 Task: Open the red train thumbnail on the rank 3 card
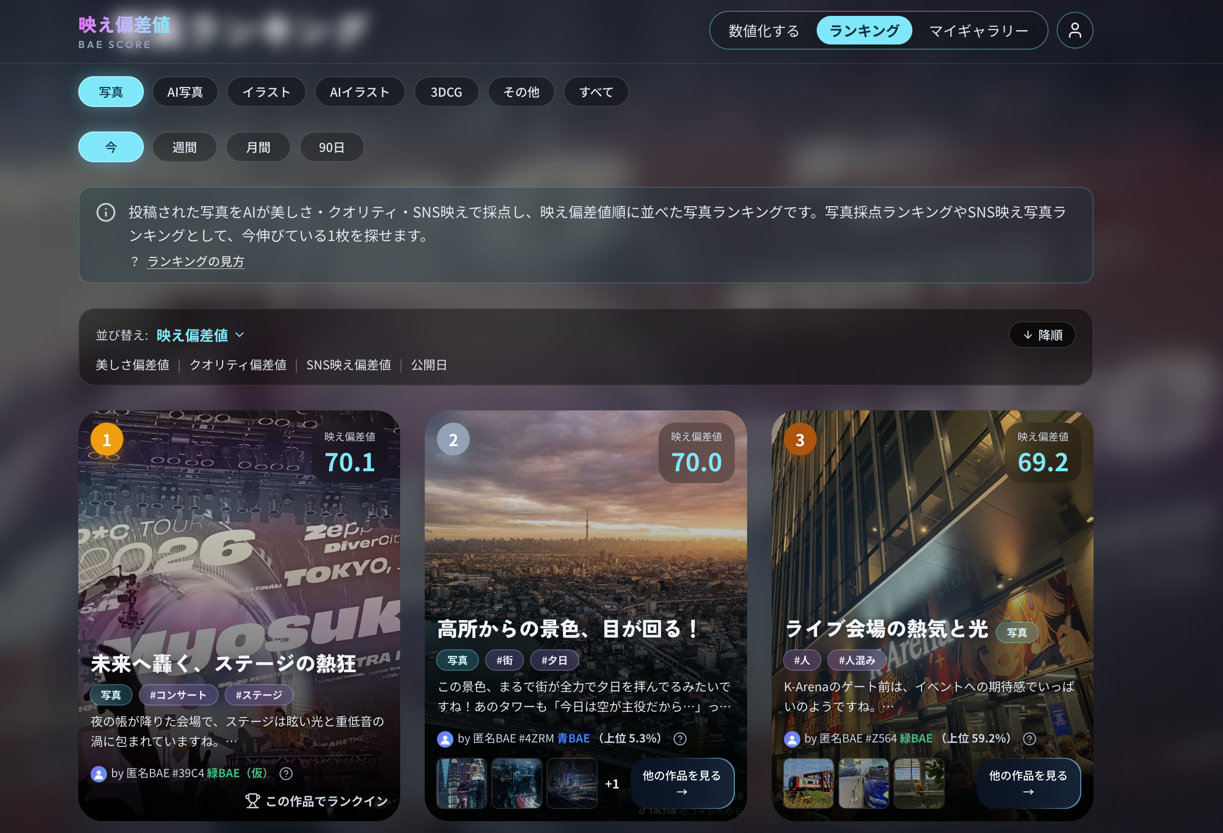point(809,783)
